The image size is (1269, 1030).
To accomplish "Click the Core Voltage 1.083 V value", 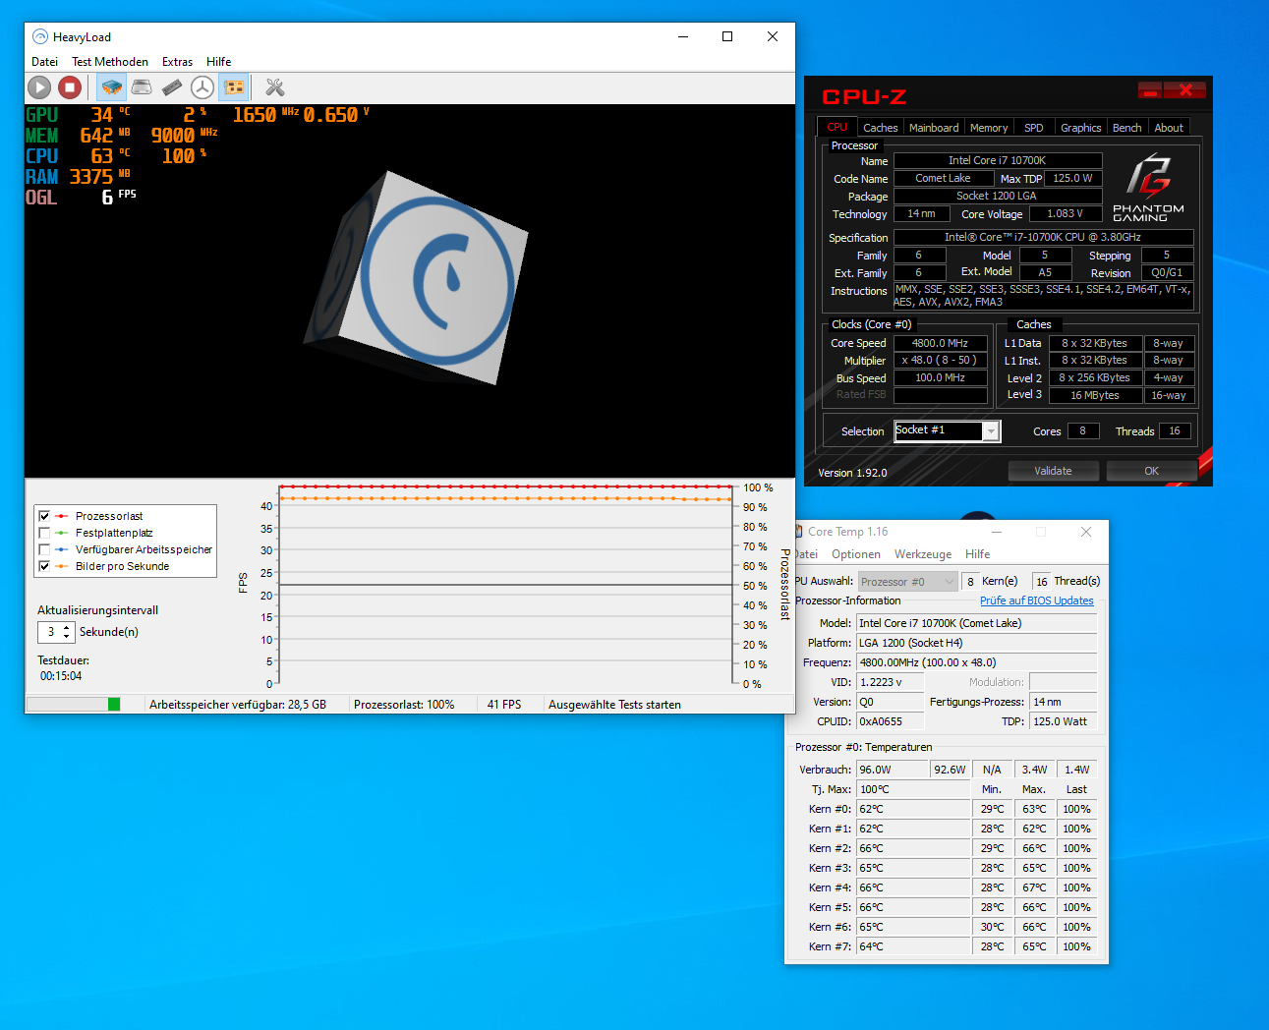I will pos(1065,213).
